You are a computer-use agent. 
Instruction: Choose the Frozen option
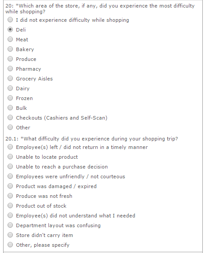click(10, 98)
